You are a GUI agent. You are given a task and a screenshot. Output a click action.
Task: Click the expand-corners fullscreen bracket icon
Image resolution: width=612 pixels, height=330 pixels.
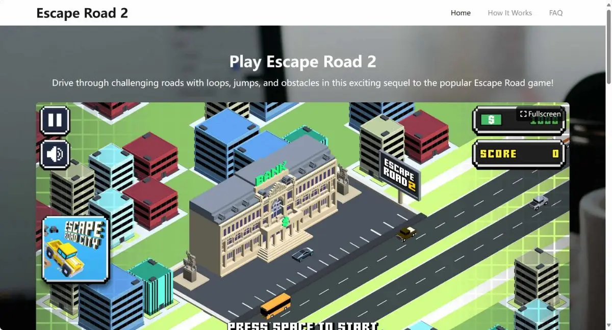[x=523, y=114]
